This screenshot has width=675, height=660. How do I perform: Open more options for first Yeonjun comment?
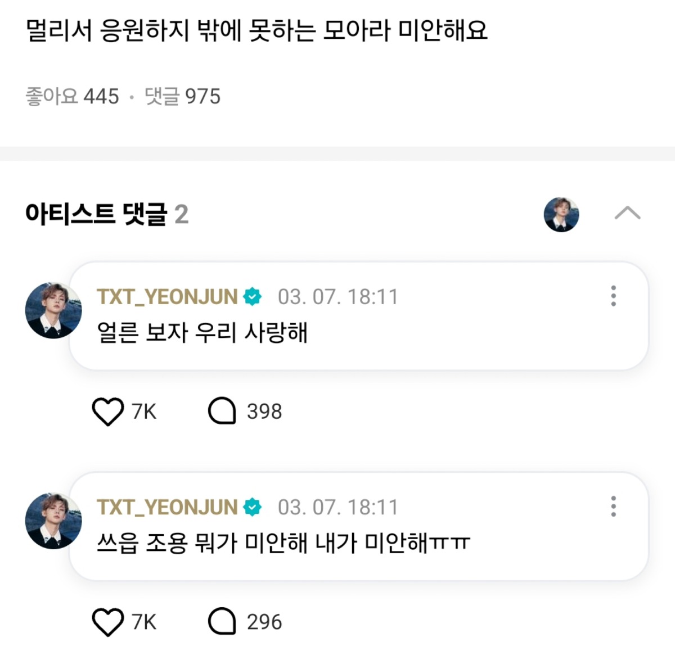(x=613, y=296)
